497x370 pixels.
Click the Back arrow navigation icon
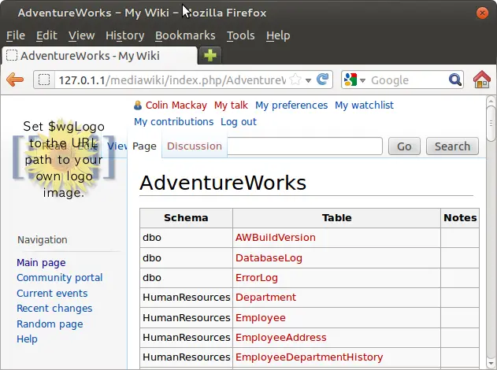coord(15,80)
